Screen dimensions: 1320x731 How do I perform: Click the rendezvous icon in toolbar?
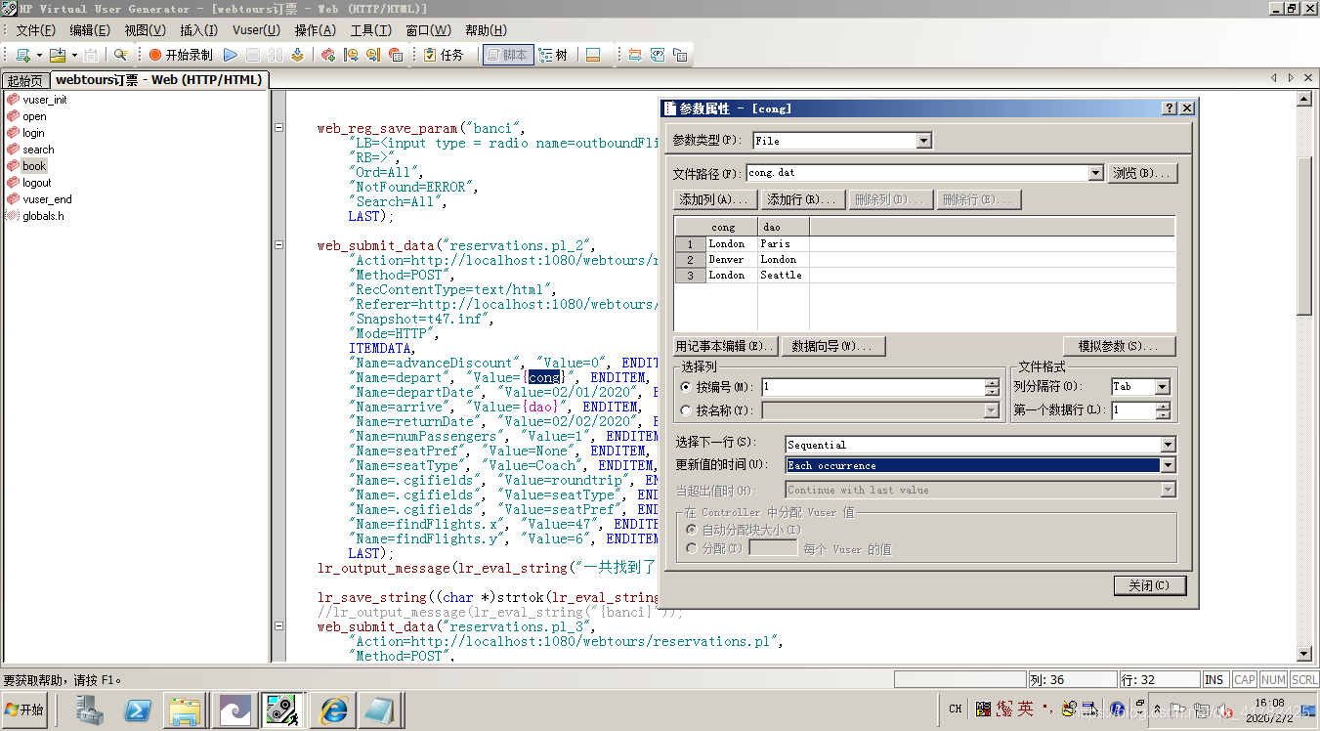396,55
